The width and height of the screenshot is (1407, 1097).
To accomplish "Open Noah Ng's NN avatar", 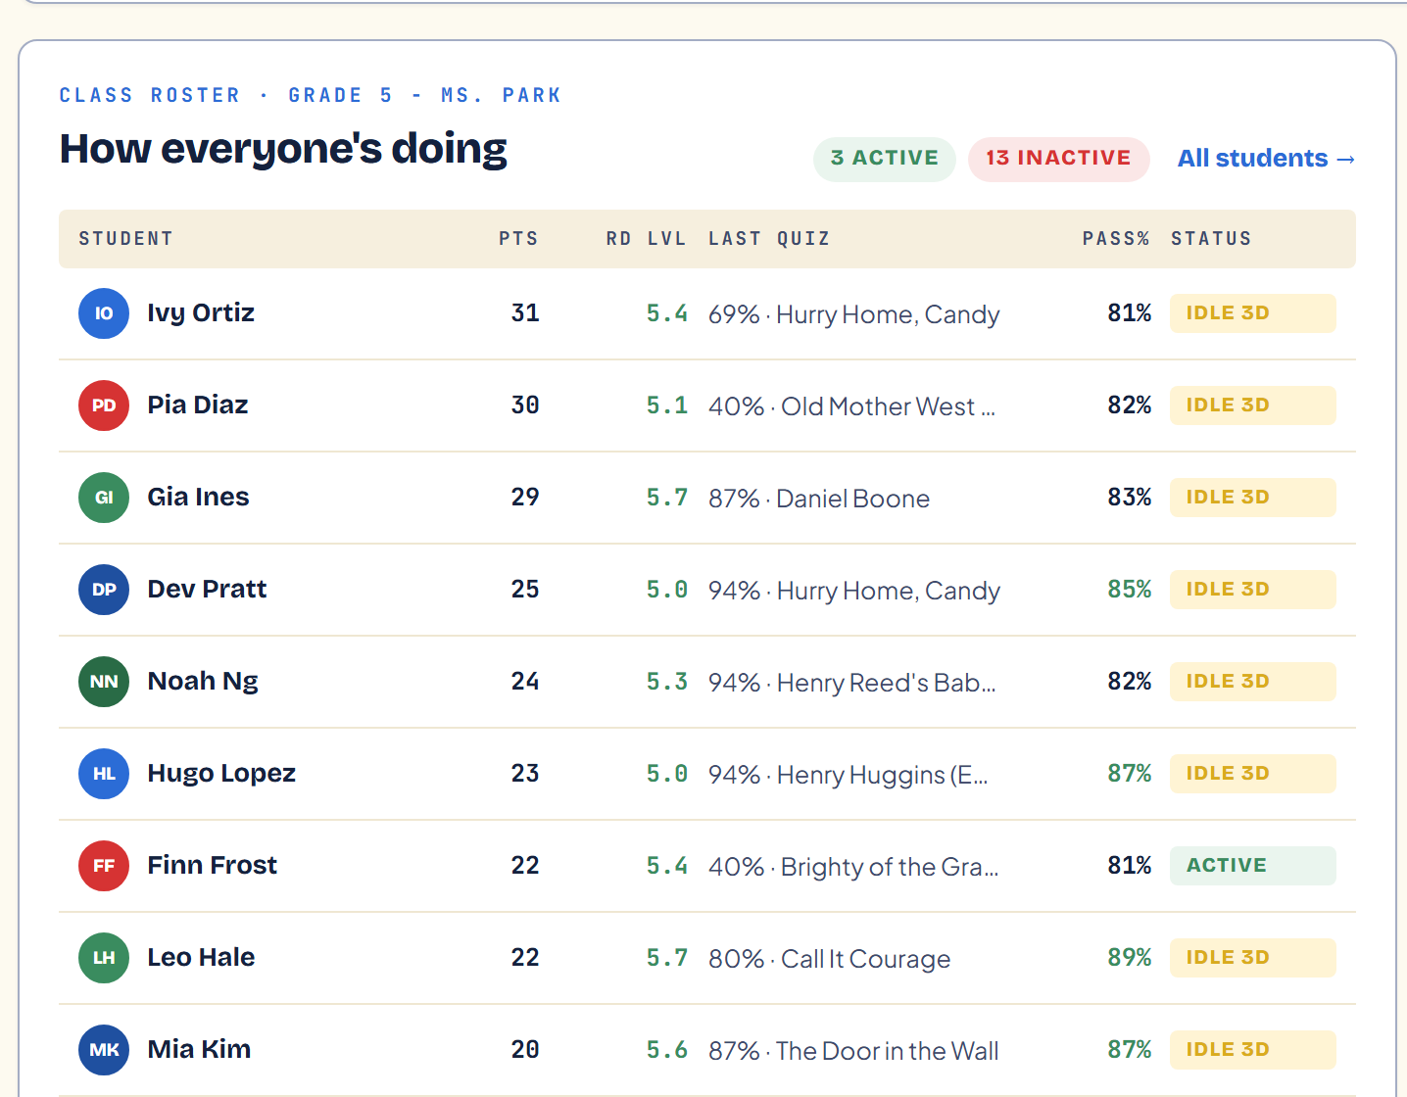I will pos(104,682).
